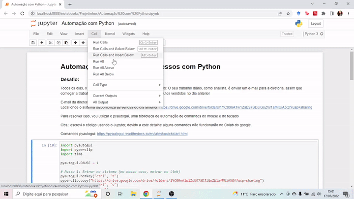
Task: Open a new browser tab
Action: 70,4
